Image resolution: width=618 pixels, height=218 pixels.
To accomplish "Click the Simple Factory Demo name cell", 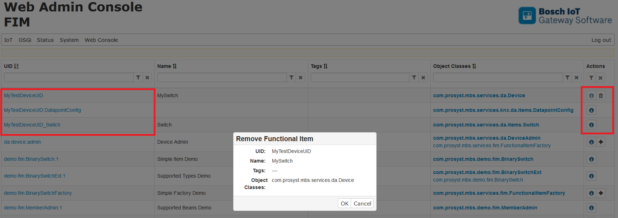I will pyautogui.click(x=181, y=193).
